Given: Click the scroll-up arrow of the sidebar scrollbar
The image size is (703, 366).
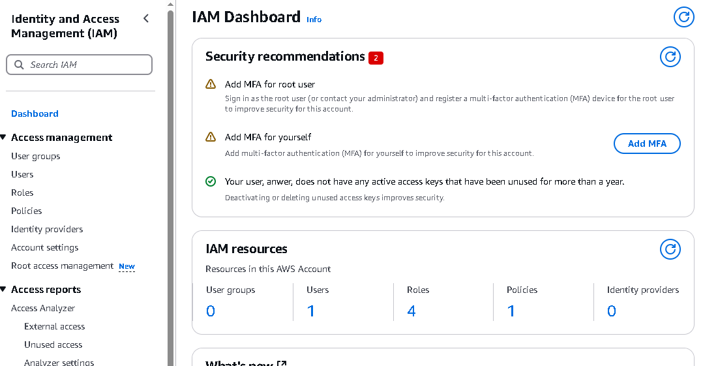Looking at the screenshot, I should coord(170,5).
